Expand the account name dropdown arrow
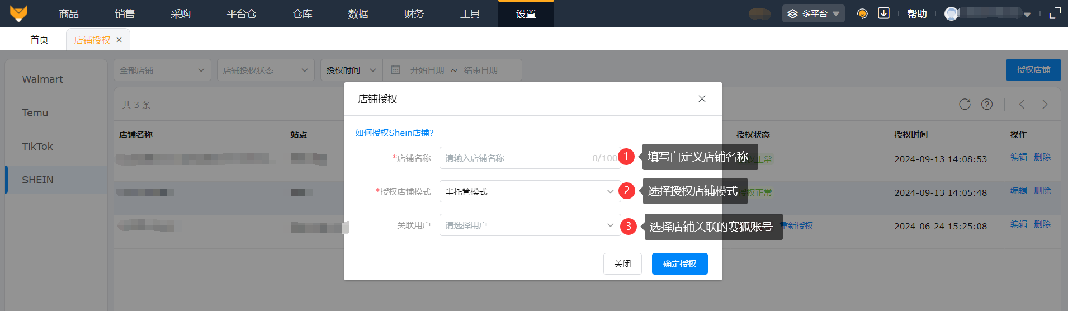1068x311 pixels. (x=1027, y=15)
